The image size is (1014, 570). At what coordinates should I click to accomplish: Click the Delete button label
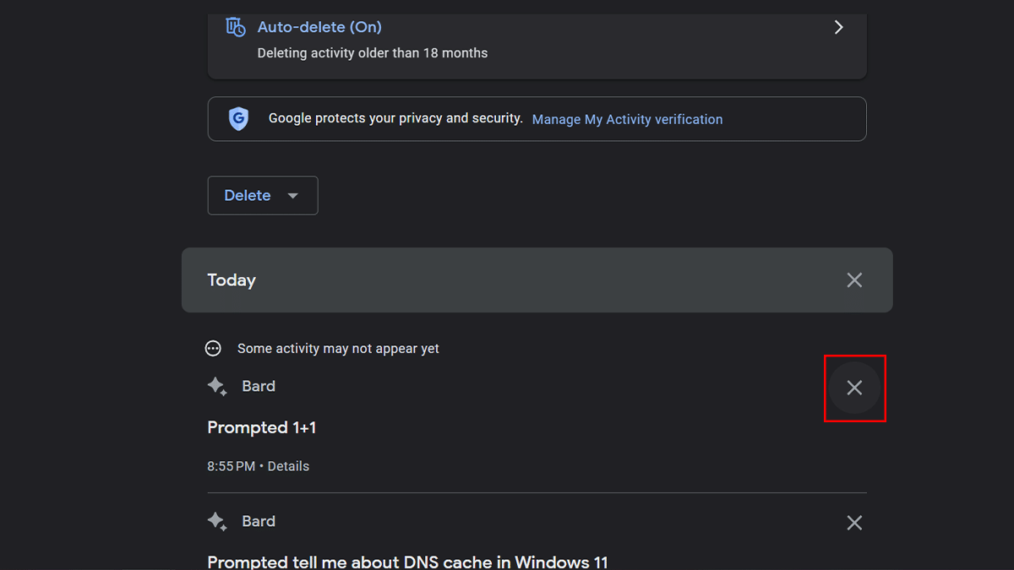pyautogui.click(x=248, y=195)
